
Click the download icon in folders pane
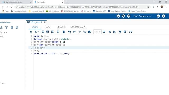tap(1, 27)
